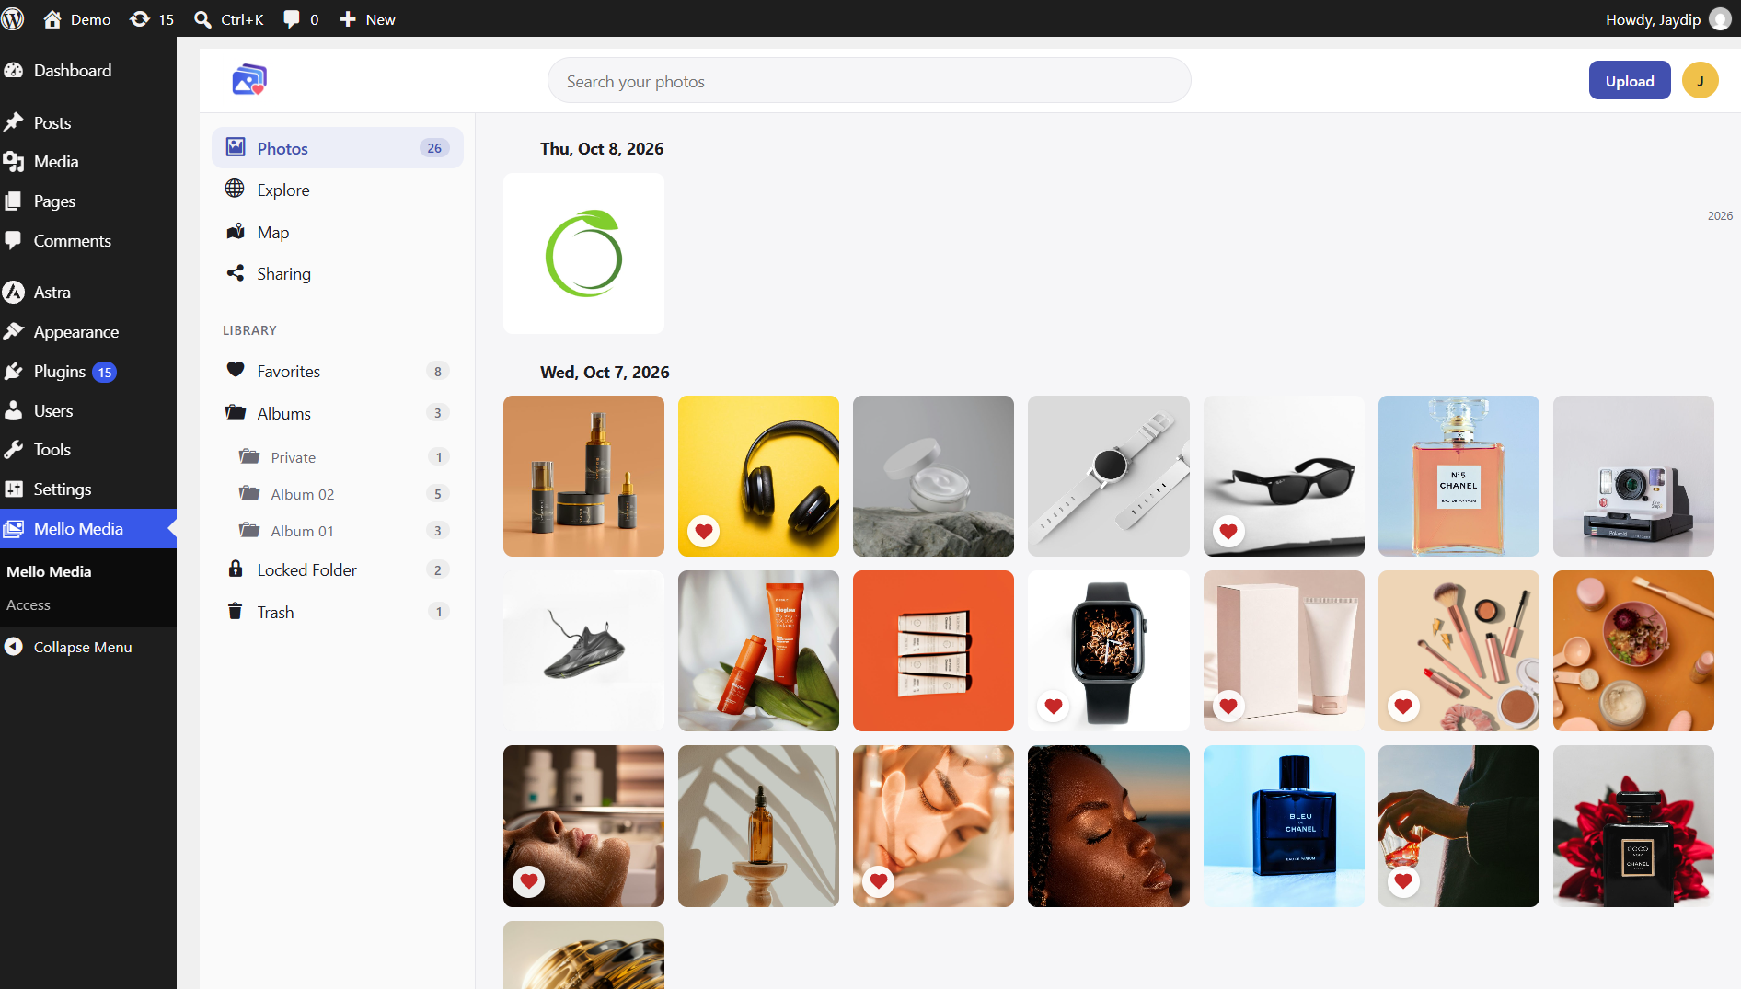Open Album 01
The width and height of the screenshot is (1741, 989).
pos(344,531)
